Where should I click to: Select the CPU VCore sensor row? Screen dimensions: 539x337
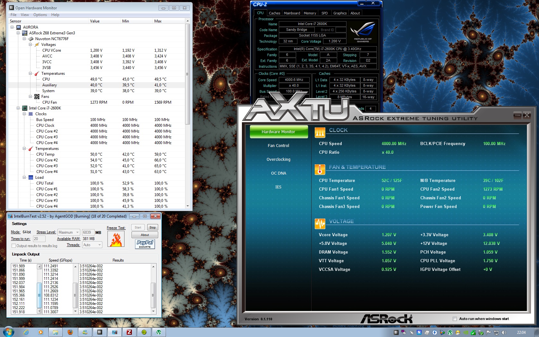click(96, 50)
